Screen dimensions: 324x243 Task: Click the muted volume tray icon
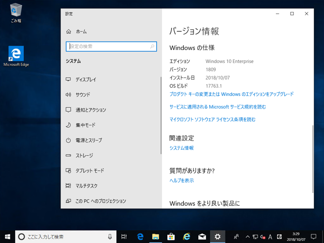coord(263,237)
